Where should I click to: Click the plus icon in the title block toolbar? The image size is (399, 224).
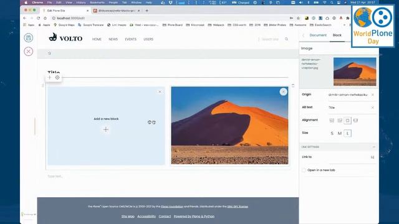click(x=50, y=77)
